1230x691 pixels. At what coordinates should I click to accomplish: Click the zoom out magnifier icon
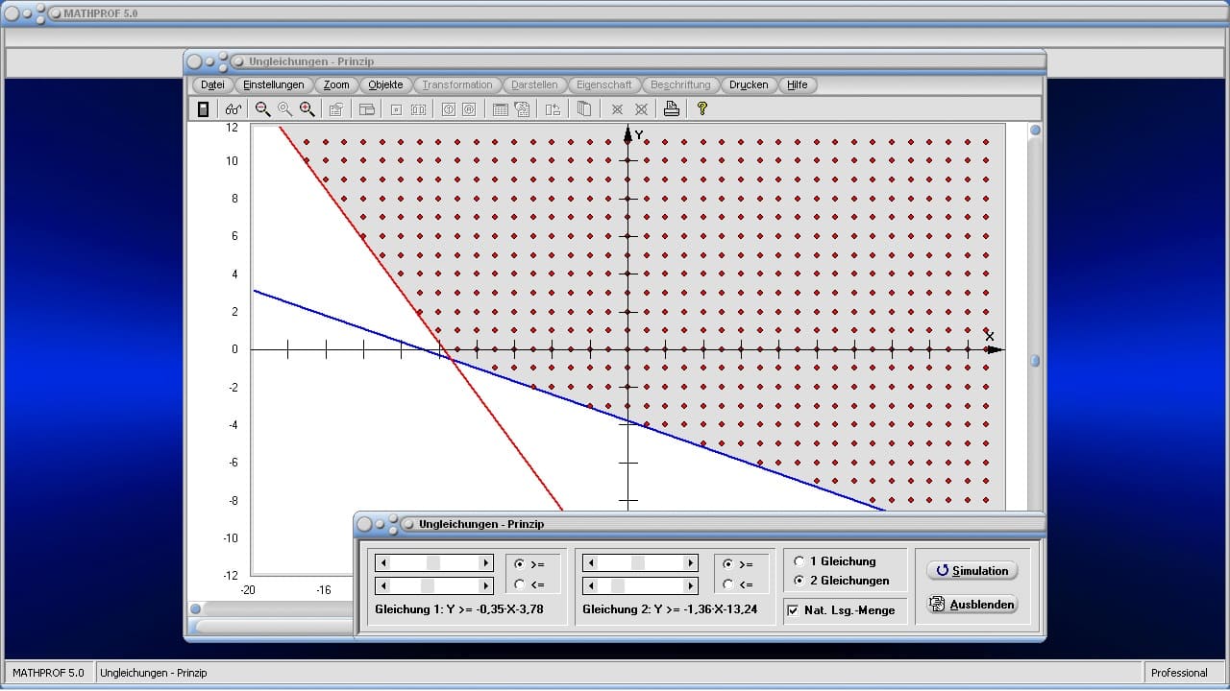262,109
